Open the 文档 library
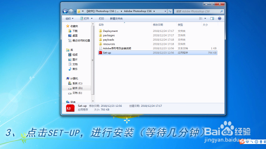266x149 pixels. tap(75, 65)
